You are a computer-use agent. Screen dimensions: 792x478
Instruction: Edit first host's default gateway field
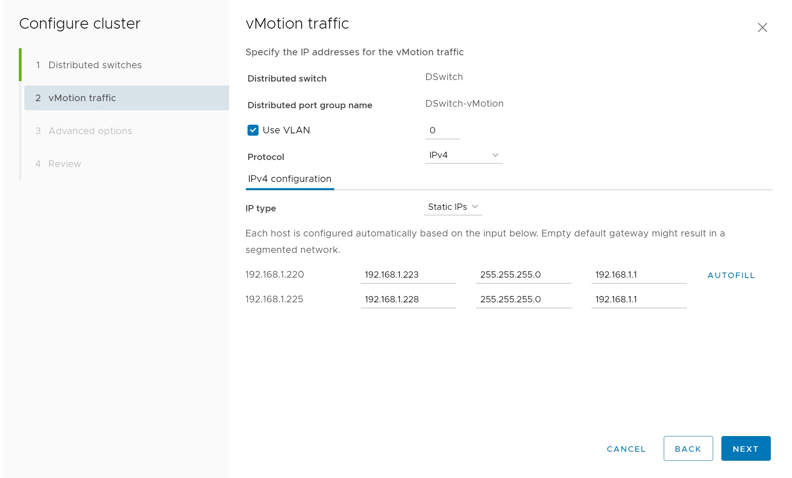(x=639, y=275)
